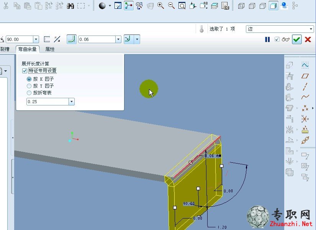Select no hidden display style
The image size is (316, 230).
coord(263,6)
